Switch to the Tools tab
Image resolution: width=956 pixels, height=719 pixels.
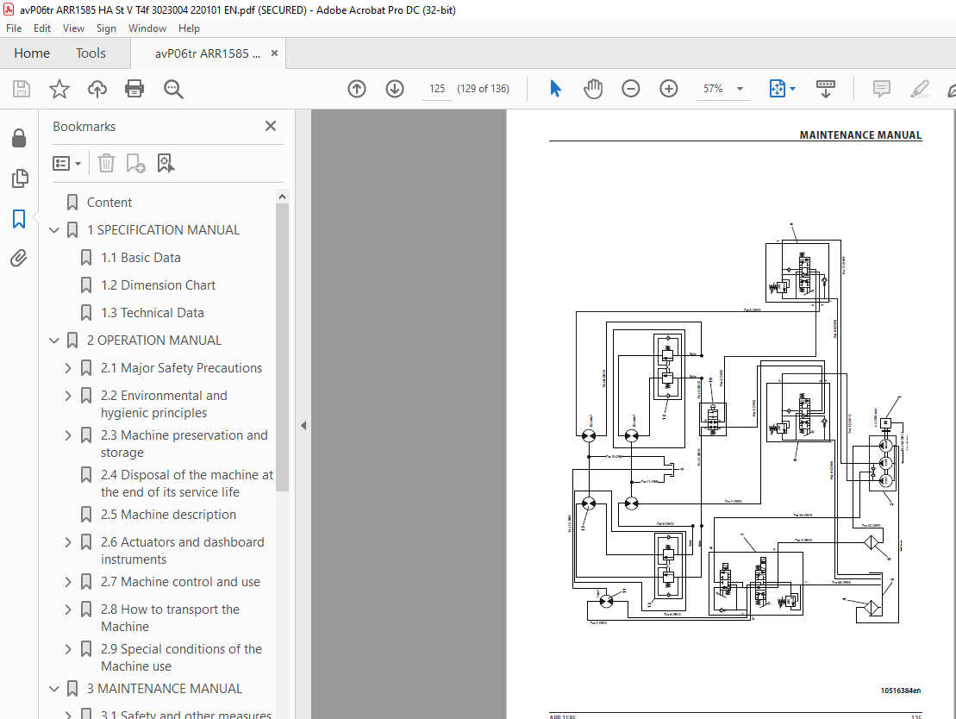pyautogui.click(x=91, y=53)
